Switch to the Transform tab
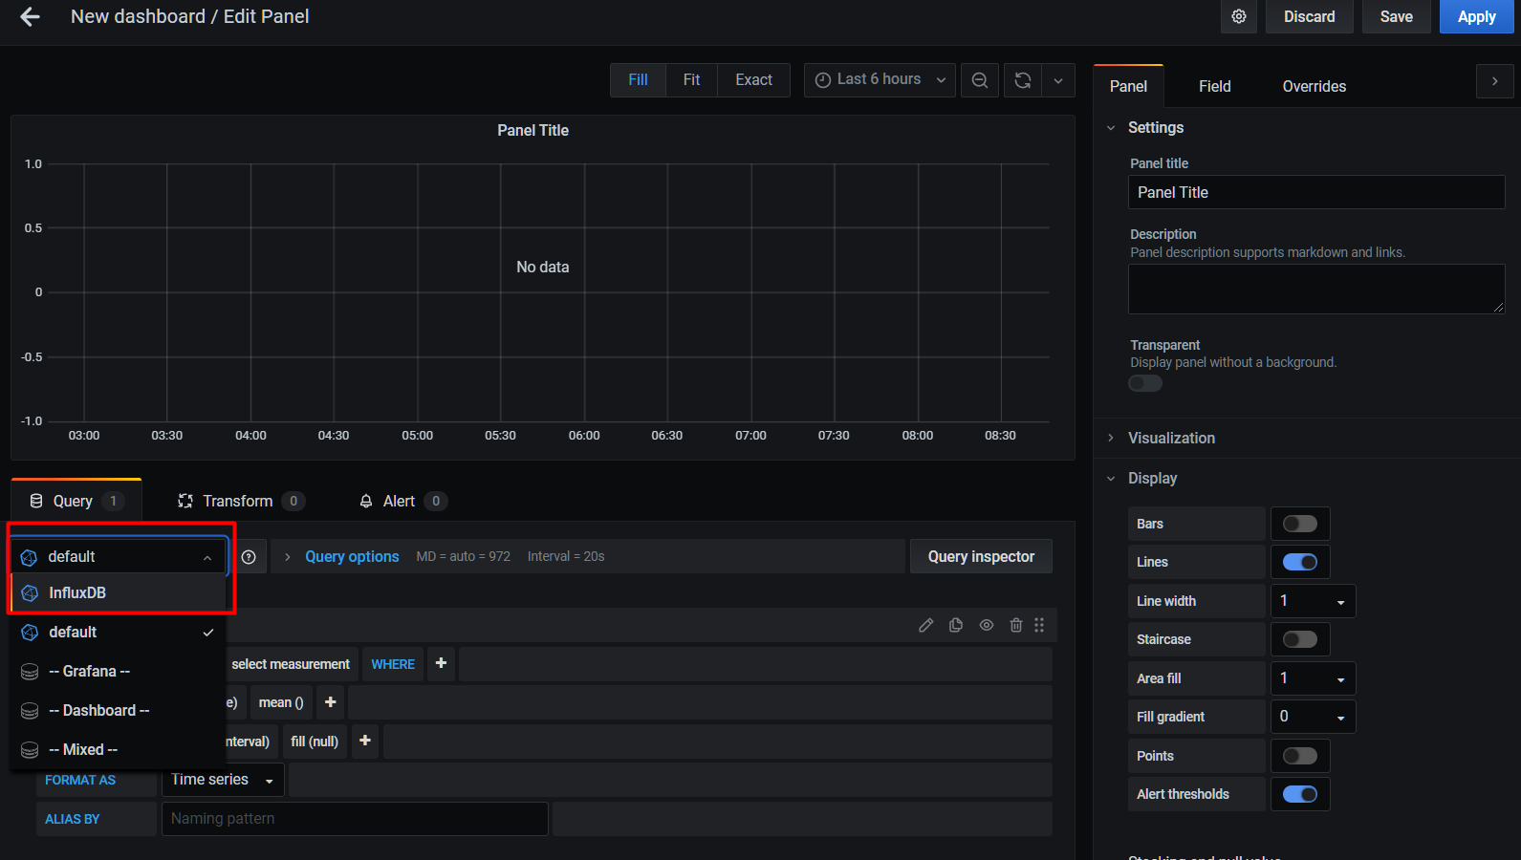Image resolution: width=1521 pixels, height=860 pixels. 238,501
